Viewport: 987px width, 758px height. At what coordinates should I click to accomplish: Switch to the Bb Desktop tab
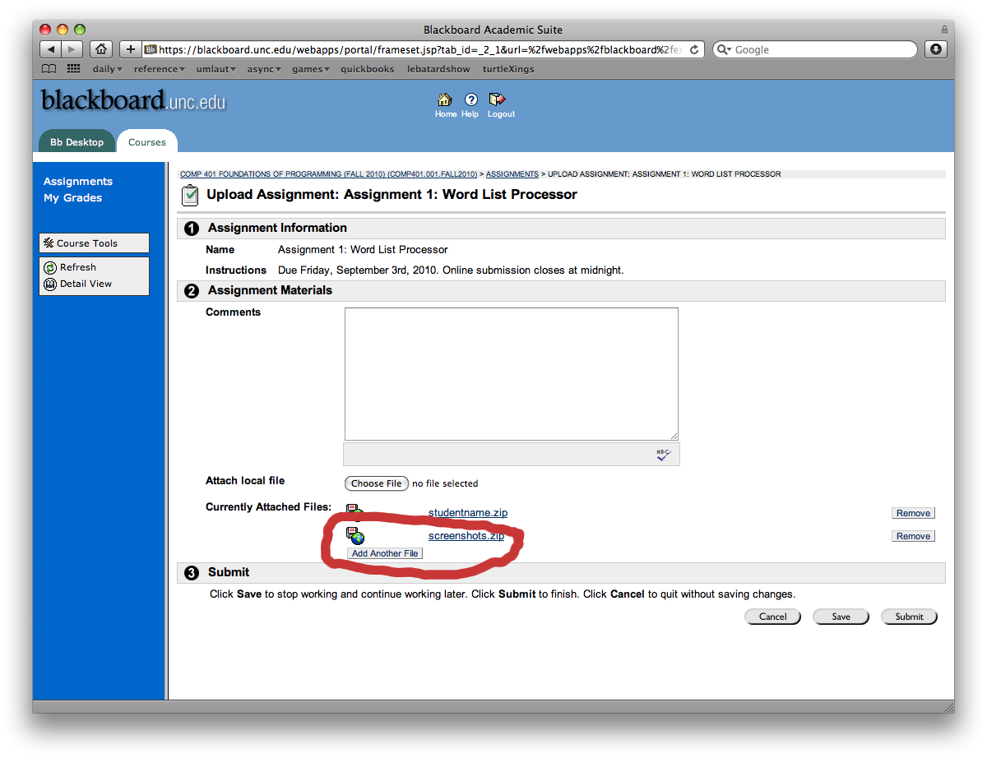pos(77,142)
